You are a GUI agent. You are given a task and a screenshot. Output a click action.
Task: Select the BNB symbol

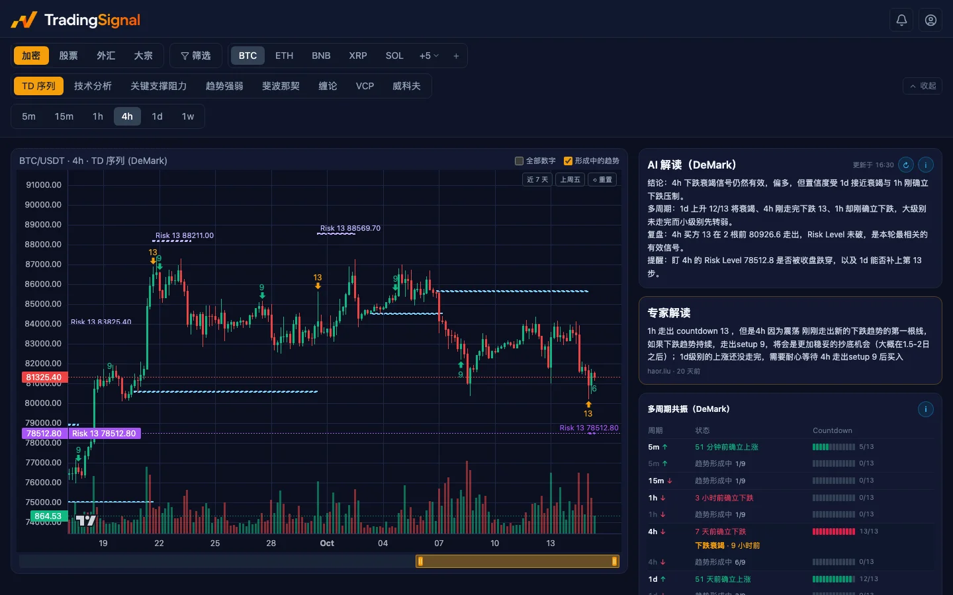321,56
